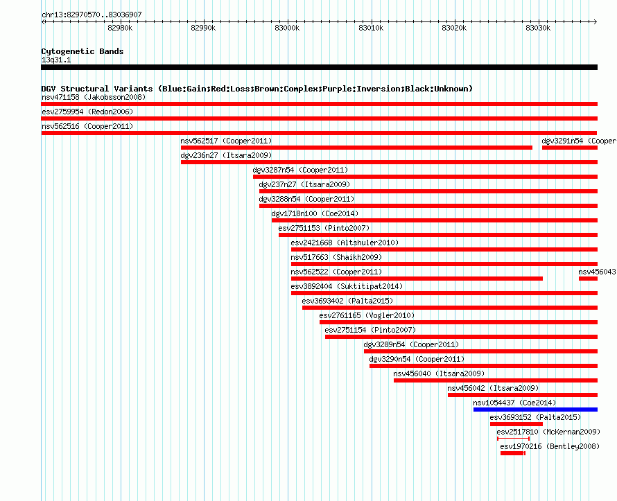
Task: Open nsv1054437 (Coe2014) label
Action: [514, 403]
